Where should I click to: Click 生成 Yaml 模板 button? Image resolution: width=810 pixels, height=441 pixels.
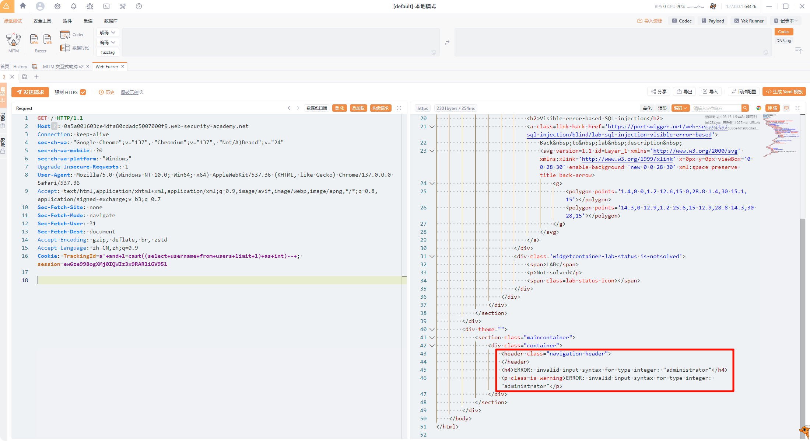click(x=784, y=91)
